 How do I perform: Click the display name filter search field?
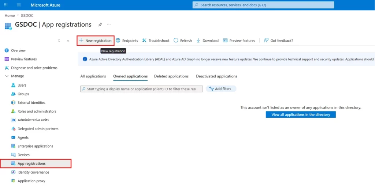[x=141, y=89]
